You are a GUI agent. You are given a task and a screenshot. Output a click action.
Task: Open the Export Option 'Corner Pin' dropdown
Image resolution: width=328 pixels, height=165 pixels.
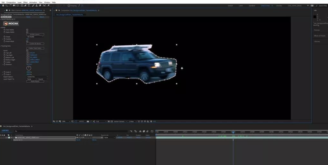point(37,77)
